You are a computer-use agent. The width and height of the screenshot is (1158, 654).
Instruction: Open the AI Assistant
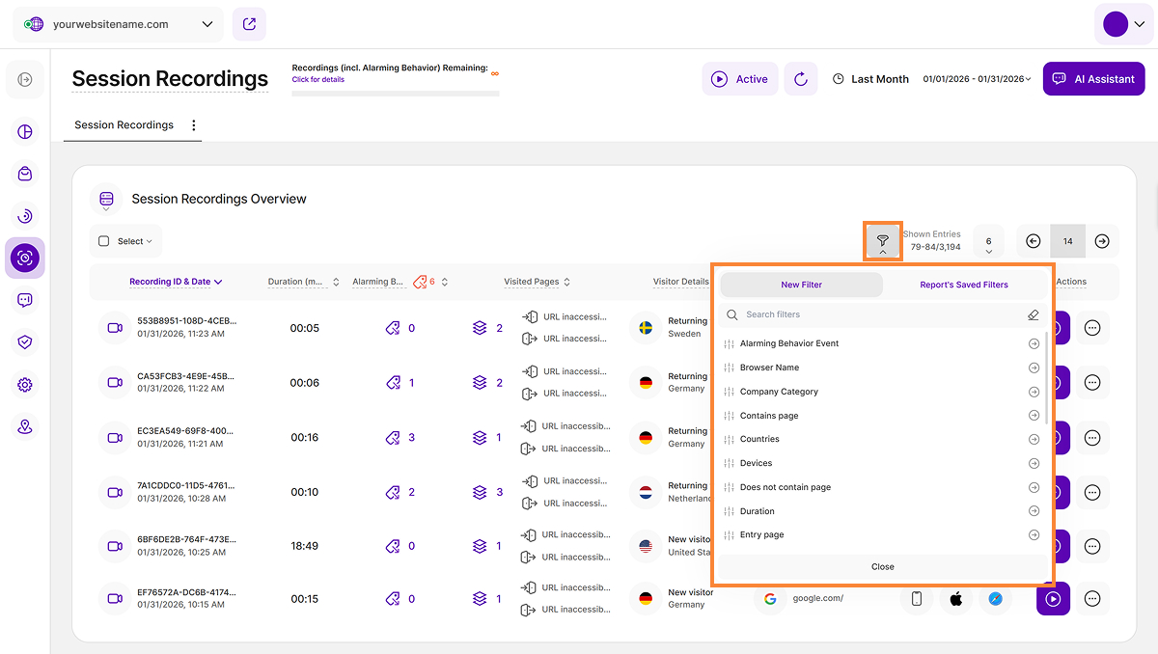(x=1093, y=79)
